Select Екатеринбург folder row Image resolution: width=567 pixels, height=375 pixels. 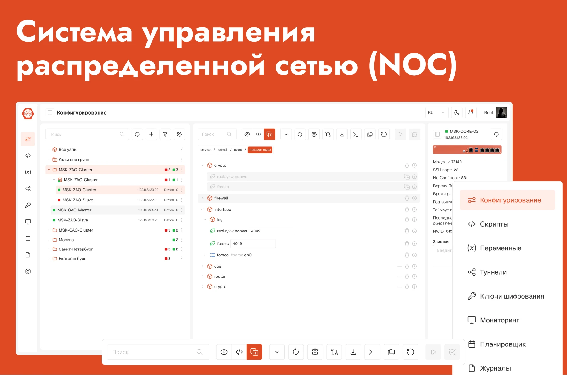[x=115, y=258]
